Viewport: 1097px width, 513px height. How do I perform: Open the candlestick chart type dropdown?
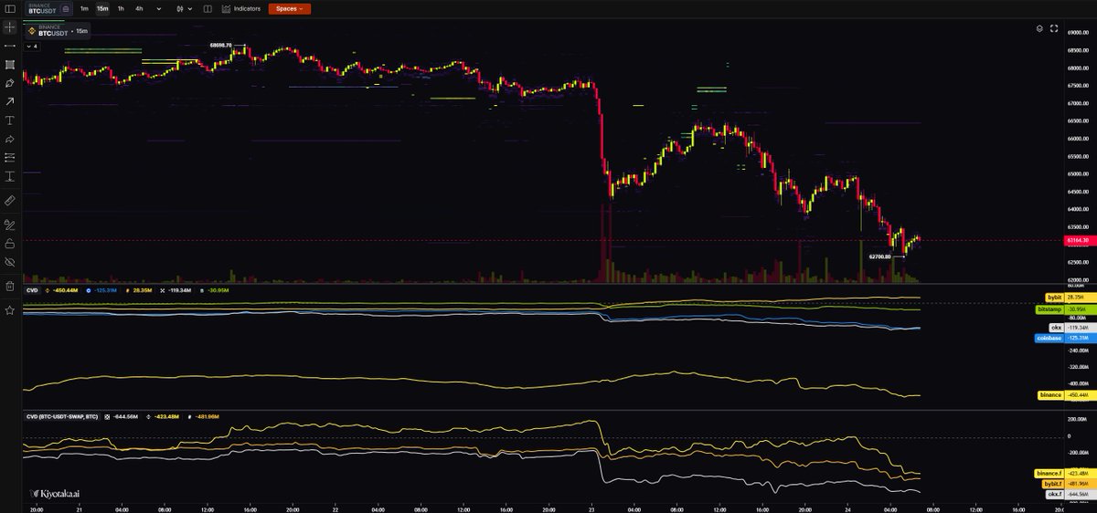pos(186,8)
